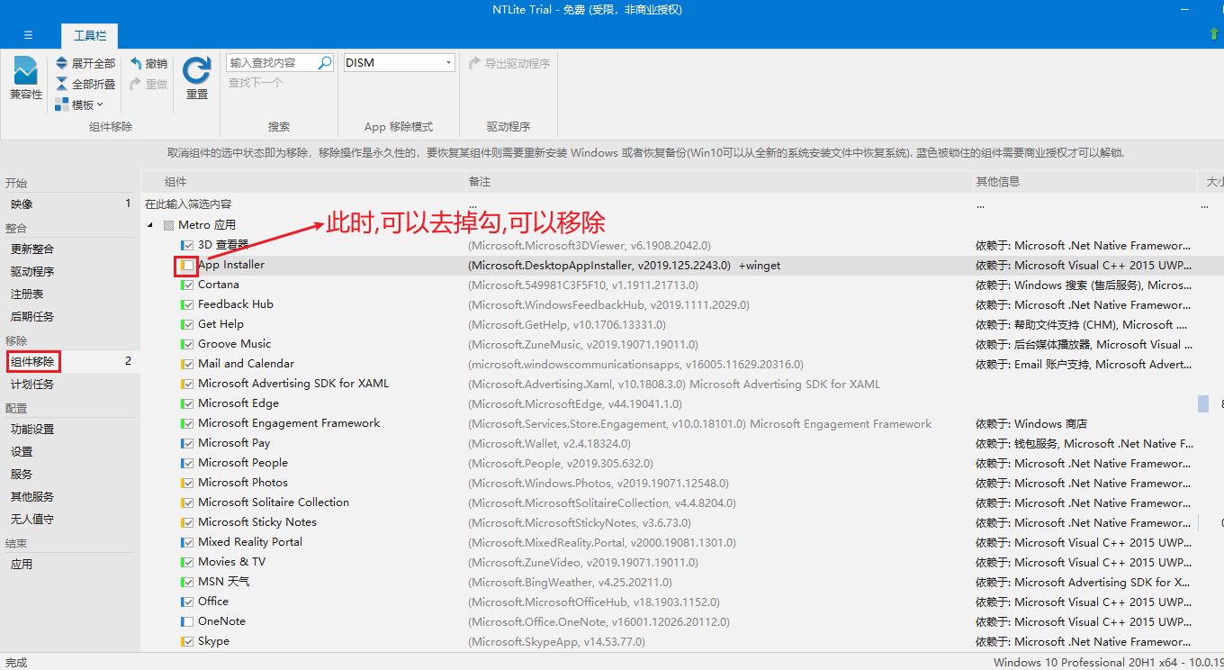Toggle the Microsoft Edge checkbox

click(187, 403)
